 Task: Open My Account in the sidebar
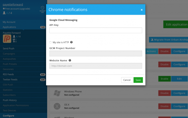[x=9, y=22]
